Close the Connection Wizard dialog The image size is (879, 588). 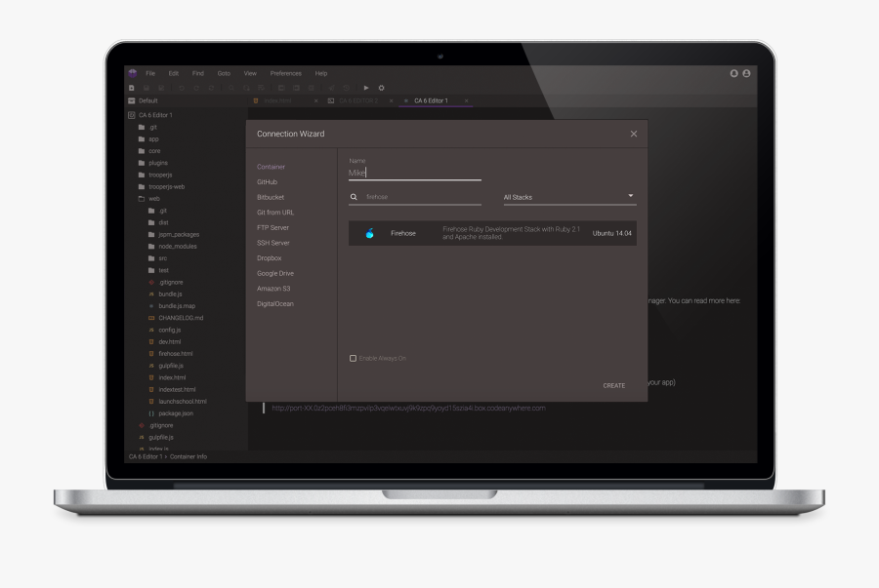point(633,134)
